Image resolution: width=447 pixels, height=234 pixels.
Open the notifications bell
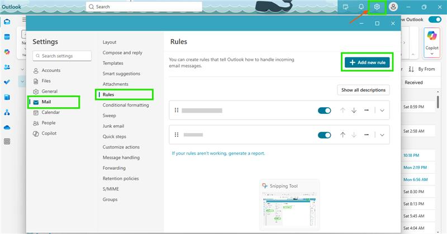click(x=361, y=7)
